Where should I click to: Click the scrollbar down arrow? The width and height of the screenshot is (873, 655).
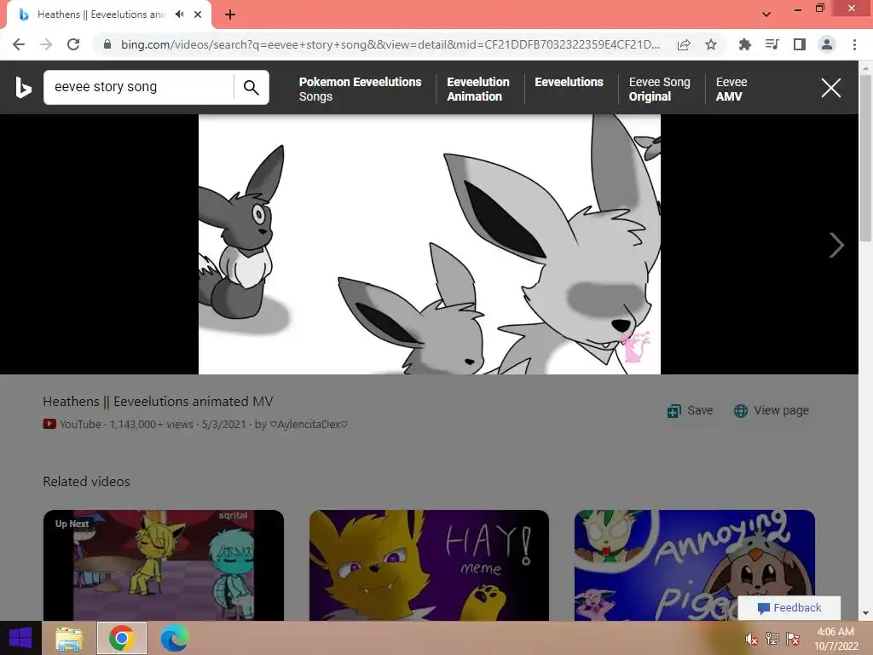pos(865,613)
